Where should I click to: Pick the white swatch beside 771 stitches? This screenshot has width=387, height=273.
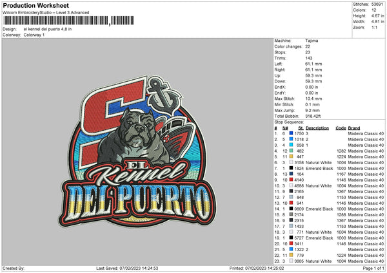(292, 232)
